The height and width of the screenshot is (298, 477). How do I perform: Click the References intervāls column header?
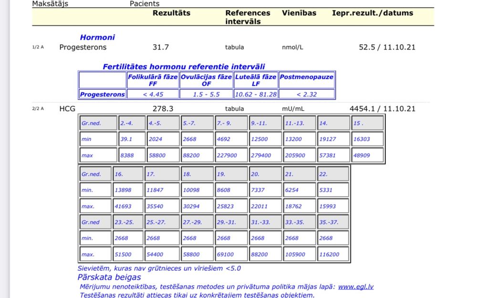click(x=248, y=17)
